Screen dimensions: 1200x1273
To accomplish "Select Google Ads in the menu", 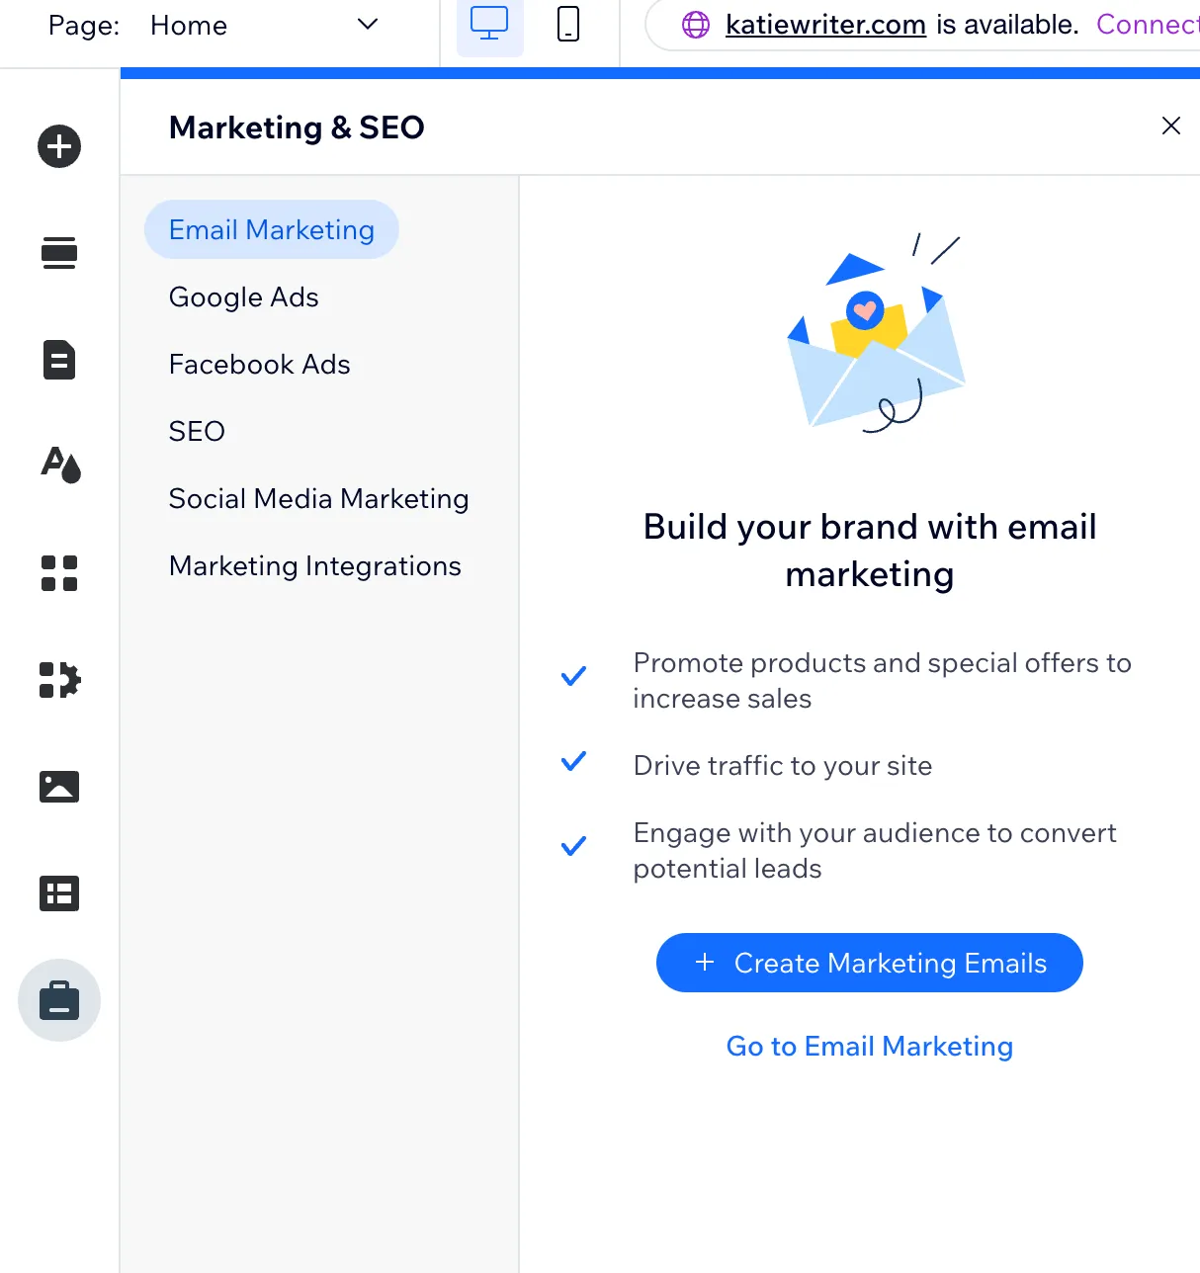I will pyautogui.click(x=244, y=297).
